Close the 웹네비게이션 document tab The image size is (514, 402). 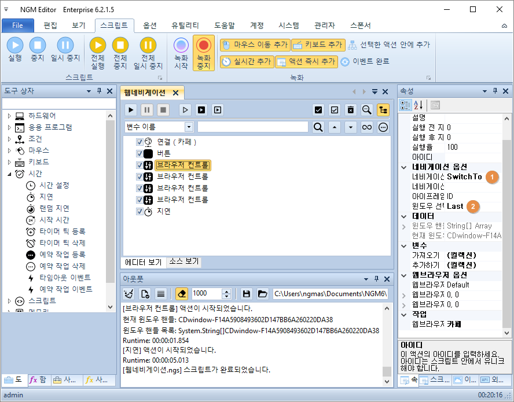(x=176, y=93)
